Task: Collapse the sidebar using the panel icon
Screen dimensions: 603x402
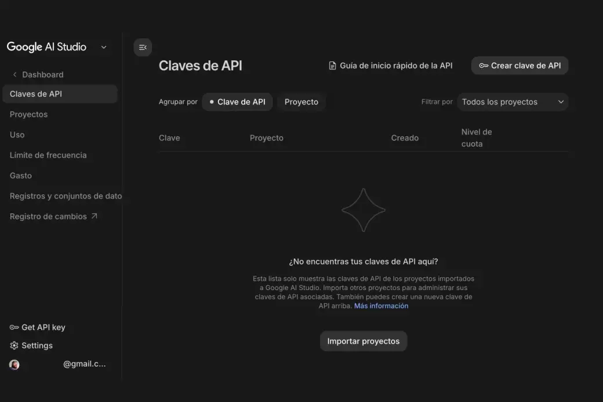Action: click(143, 47)
